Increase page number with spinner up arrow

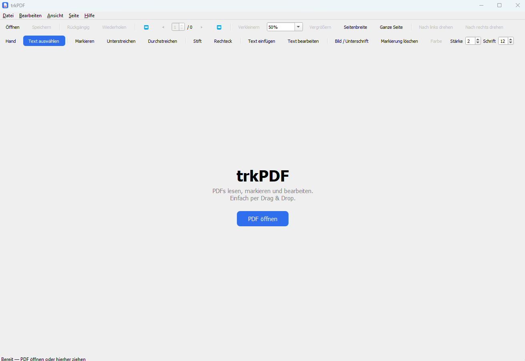click(x=182, y=26)
